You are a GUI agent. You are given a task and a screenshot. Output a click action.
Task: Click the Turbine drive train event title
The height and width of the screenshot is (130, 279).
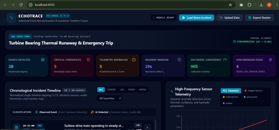pyautogui.click(x=94, y=126)
